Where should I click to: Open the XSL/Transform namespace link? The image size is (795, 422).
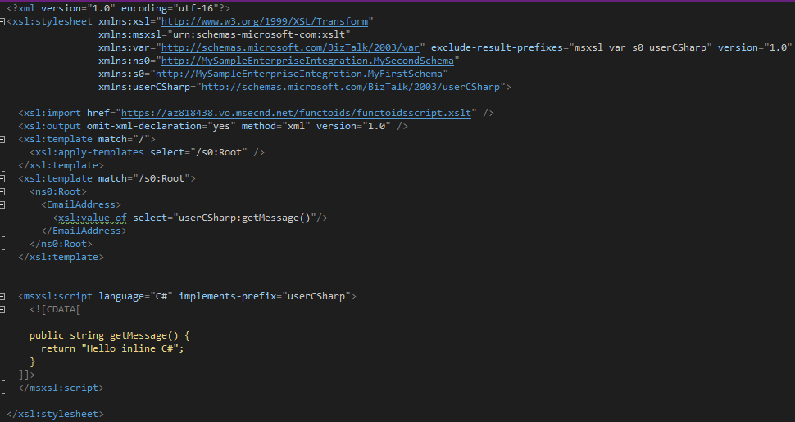click(x=265, y=21)
